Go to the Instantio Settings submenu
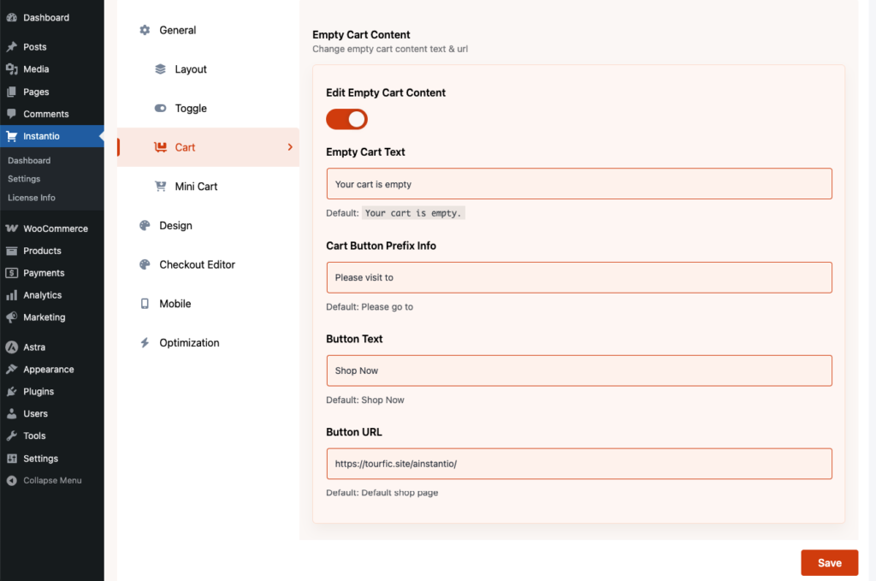876x581 pixels. [x=24, y=179]
